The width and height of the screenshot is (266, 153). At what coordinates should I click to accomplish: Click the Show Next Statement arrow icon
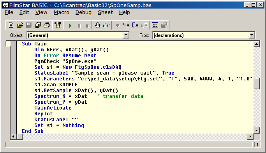point(117,25)
